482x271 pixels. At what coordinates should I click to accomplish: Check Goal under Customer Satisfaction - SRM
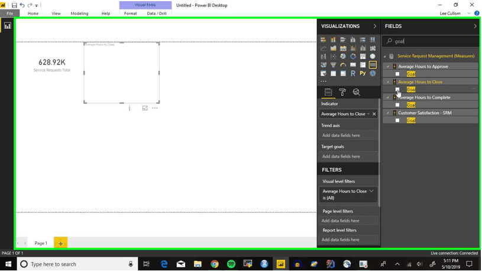pos(397,120)
